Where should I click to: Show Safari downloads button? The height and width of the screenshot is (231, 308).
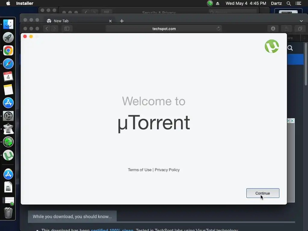pos(273,29)
